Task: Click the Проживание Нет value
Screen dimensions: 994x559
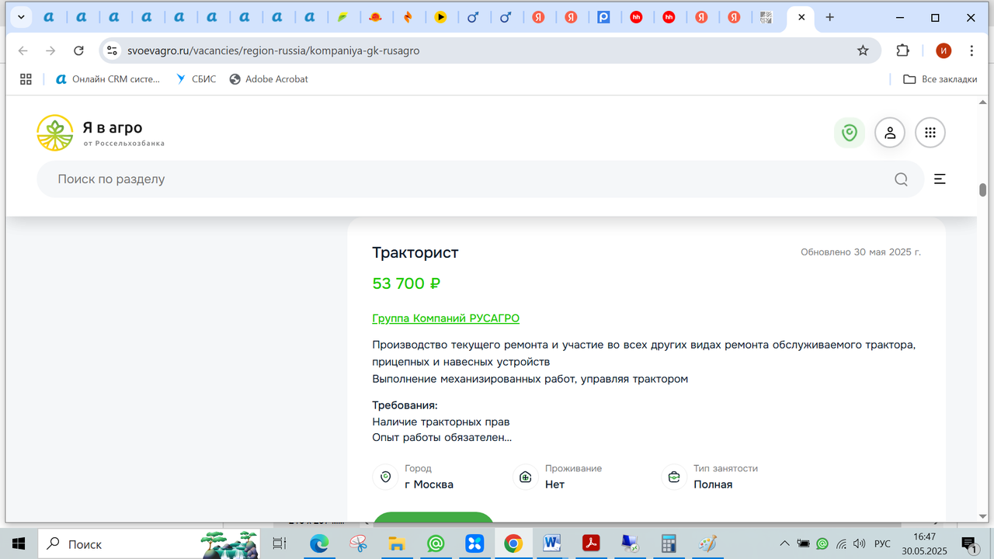Action: (x=554, y=484)
